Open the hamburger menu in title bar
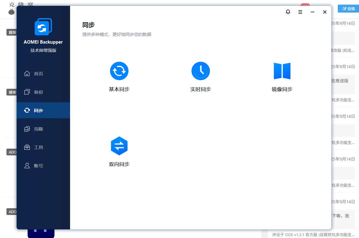359x238 pixels. pos(300,12)
